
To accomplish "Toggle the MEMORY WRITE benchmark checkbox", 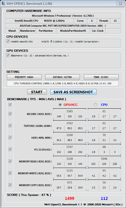I will [10, 173].
